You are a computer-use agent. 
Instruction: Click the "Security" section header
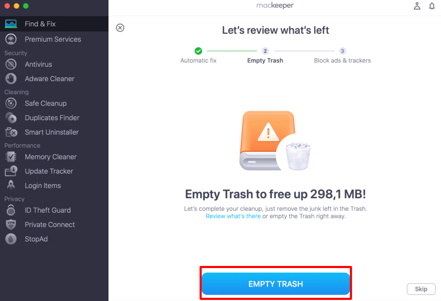click(16, 53)
